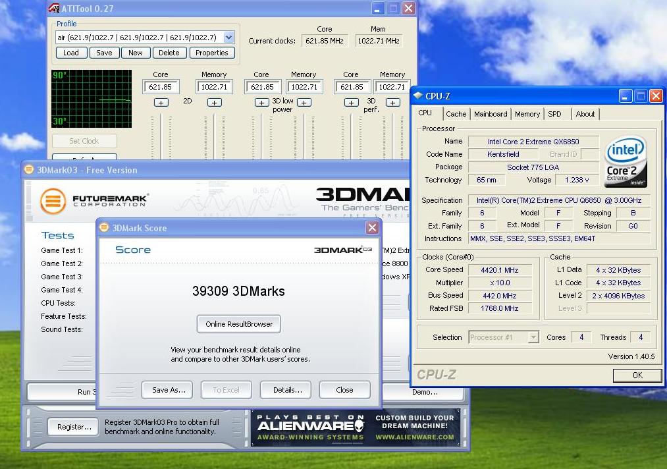667x469 pixels.
Task: Expand the 2D Core plus button
Action: (161, 103)
